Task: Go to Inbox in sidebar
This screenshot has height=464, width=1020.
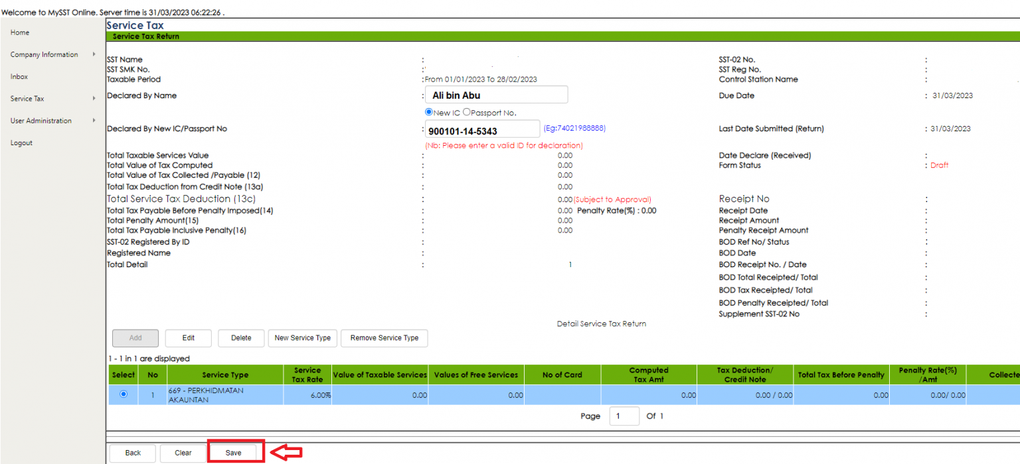Action: pos(19,77)
